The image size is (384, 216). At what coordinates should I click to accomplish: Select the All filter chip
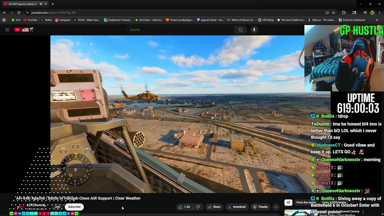(288, 202)
